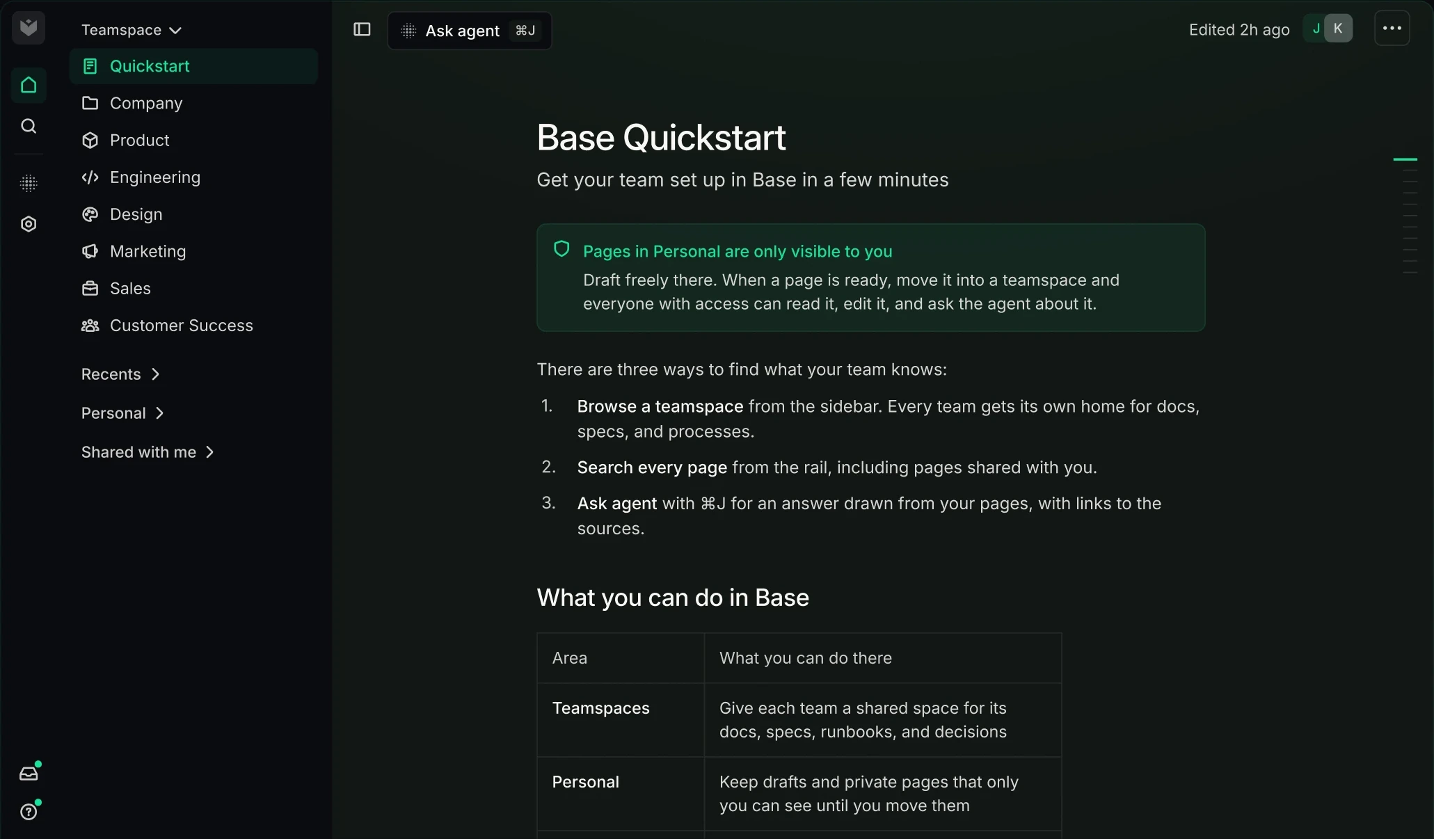Select Customer Success in sidebar
The height and width of the screenshot is (839, 1434).
click(x=194, y=326)
